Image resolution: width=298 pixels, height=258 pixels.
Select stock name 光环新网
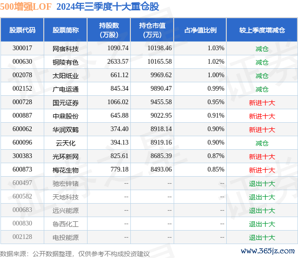pyautogui.click(x=66, y=157)
